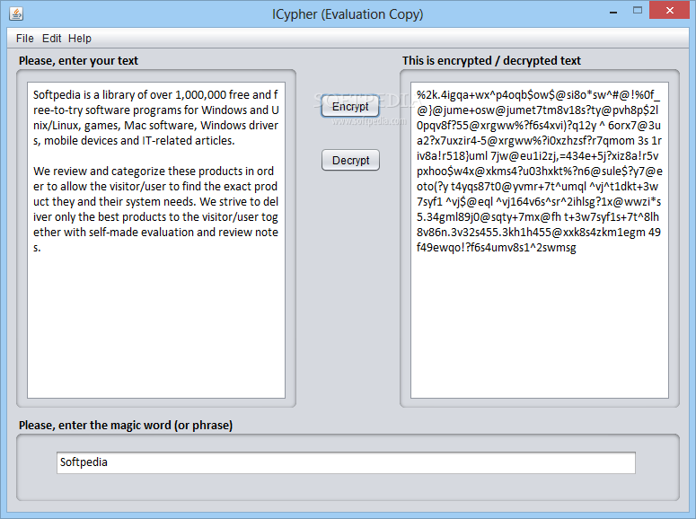Click the first line 'Softpedia is a library'
Viewport: 696px width, 519px height.
point(155,95)
